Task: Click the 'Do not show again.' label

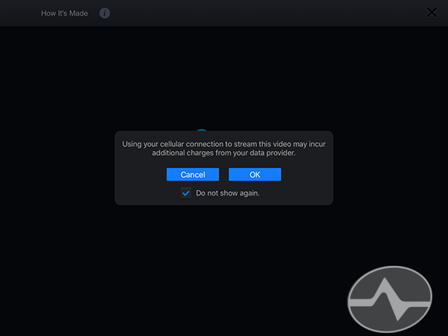Action: 228,193
